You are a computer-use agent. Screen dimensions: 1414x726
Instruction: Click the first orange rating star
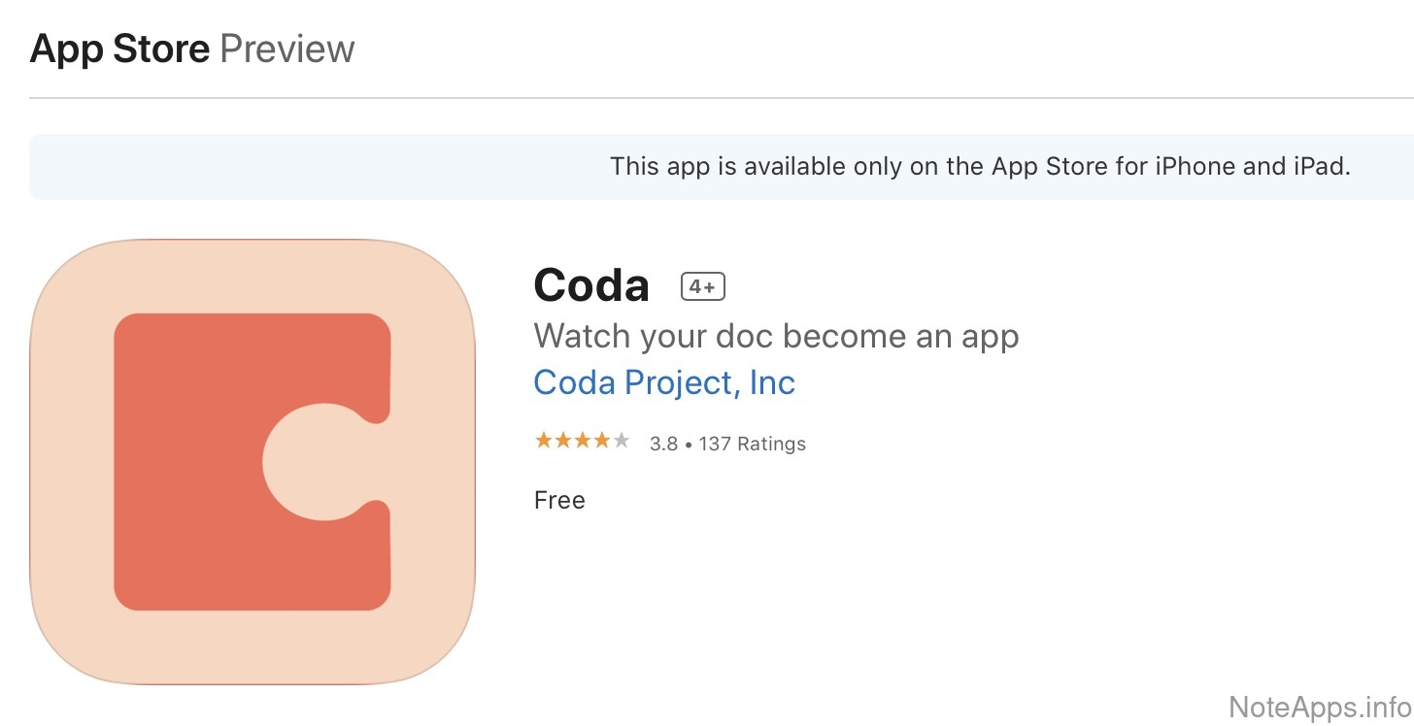[543, 442]
